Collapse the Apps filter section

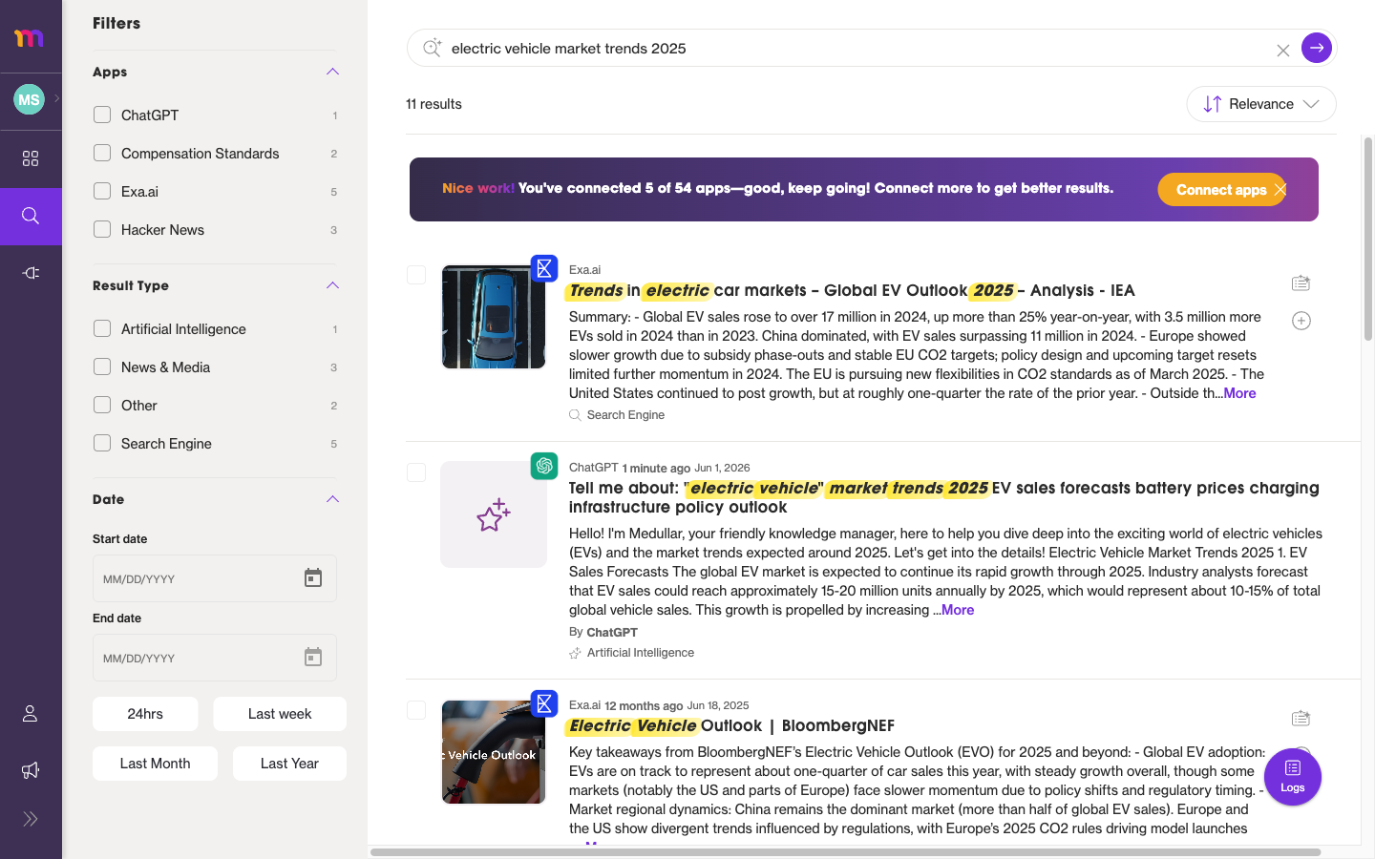pyautogui.click(x=332, y=72)
